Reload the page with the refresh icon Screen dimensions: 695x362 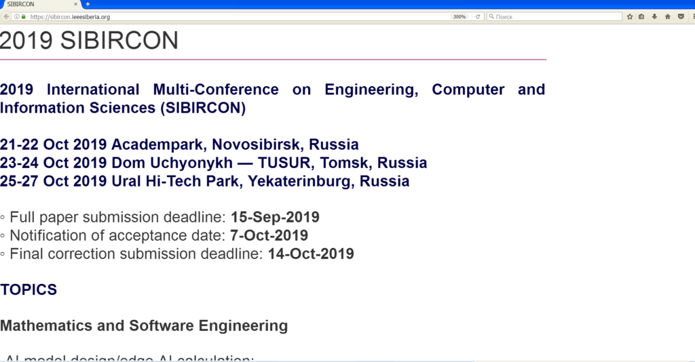coord(478,17)
